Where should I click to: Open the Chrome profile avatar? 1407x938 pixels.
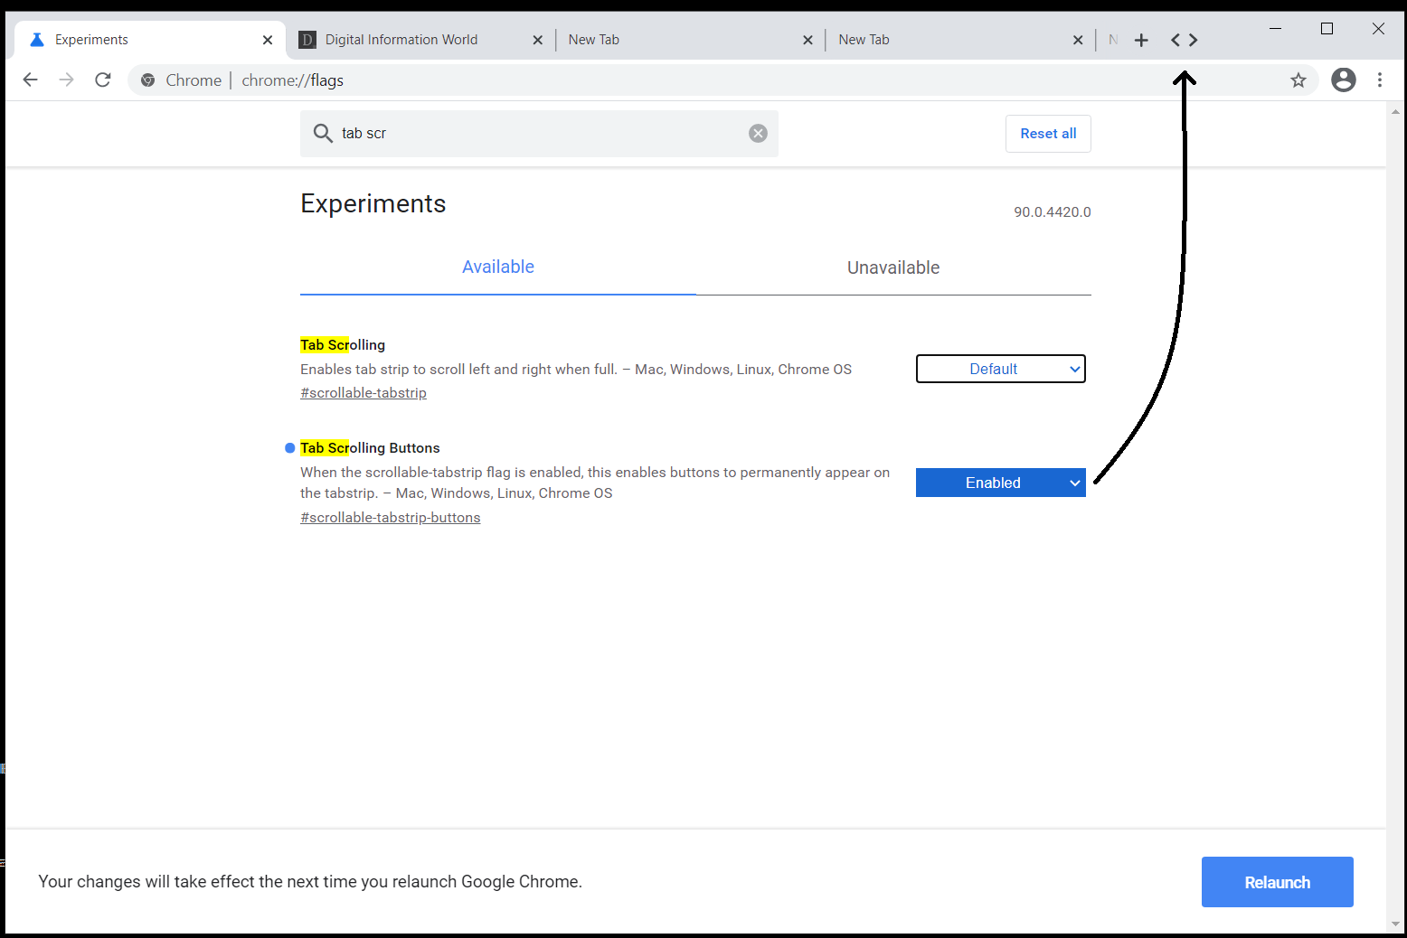pyautogui.click(x=1343, y=80)
